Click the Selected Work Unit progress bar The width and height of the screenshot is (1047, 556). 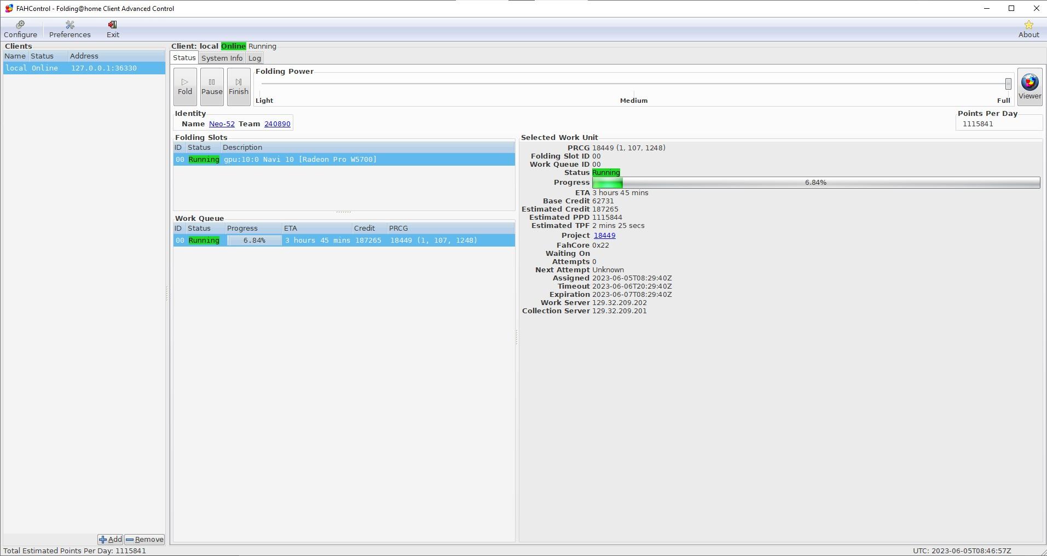click(x=816, y=183)
